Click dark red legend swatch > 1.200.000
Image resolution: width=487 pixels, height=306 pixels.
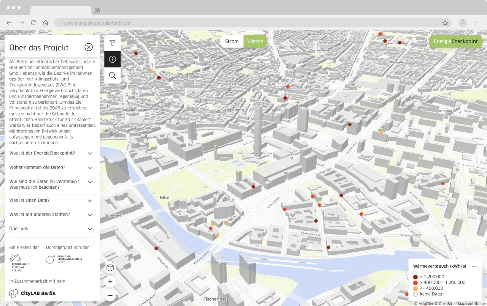coord(415,277)
